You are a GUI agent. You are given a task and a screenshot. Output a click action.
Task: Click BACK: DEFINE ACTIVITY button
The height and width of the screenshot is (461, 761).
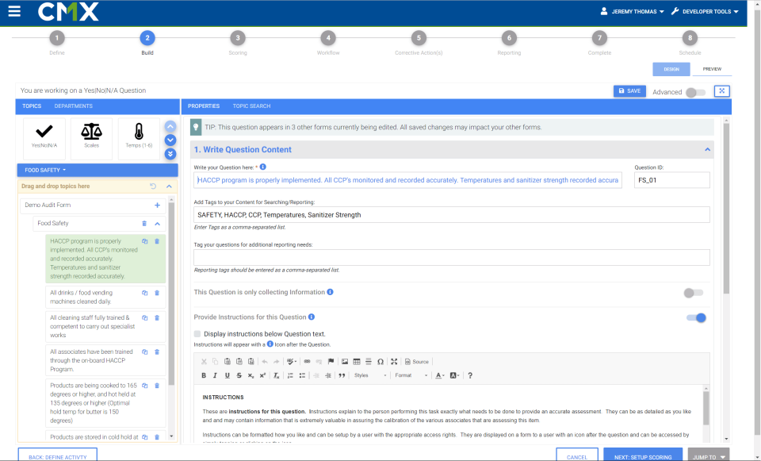58,456
